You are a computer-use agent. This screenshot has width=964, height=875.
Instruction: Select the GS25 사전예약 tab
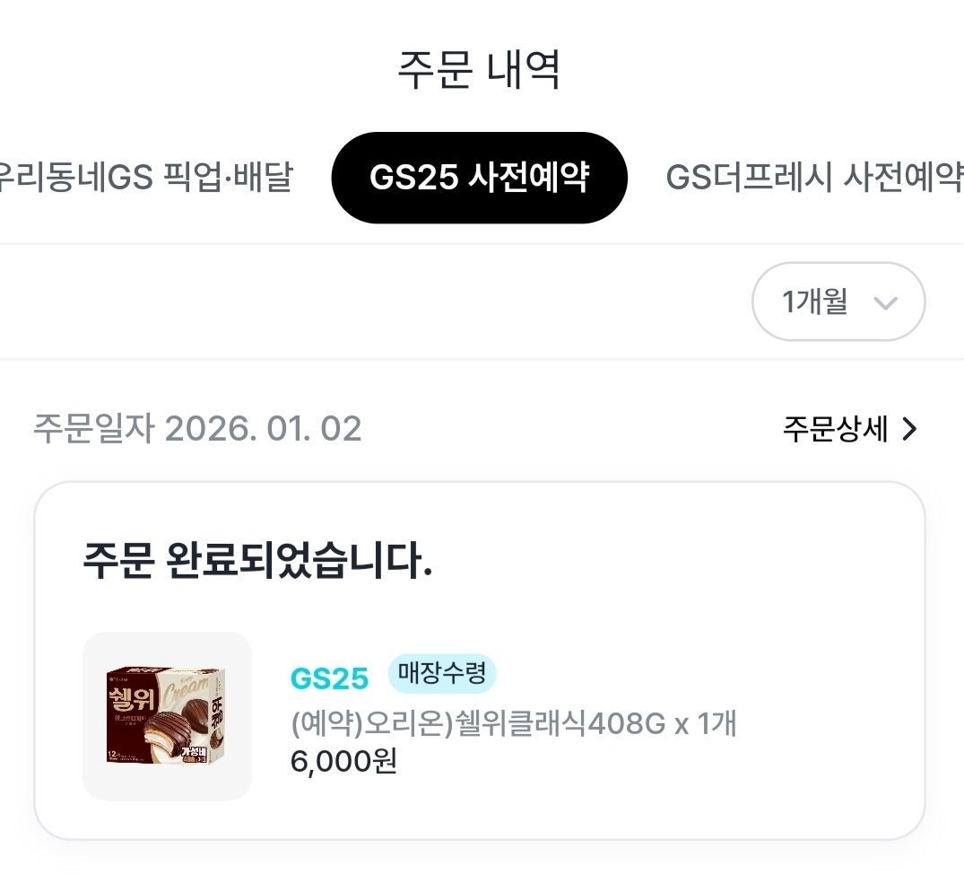tap(479, 178)
